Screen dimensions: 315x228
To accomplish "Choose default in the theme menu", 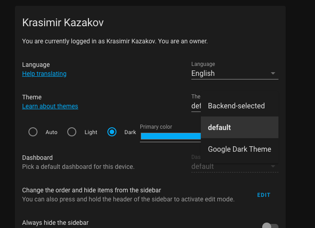I will [240, 127].
